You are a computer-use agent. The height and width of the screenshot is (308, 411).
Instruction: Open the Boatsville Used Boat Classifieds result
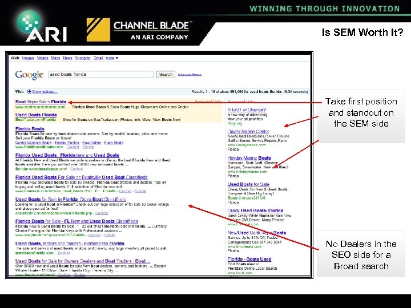(x=81, y=177)
